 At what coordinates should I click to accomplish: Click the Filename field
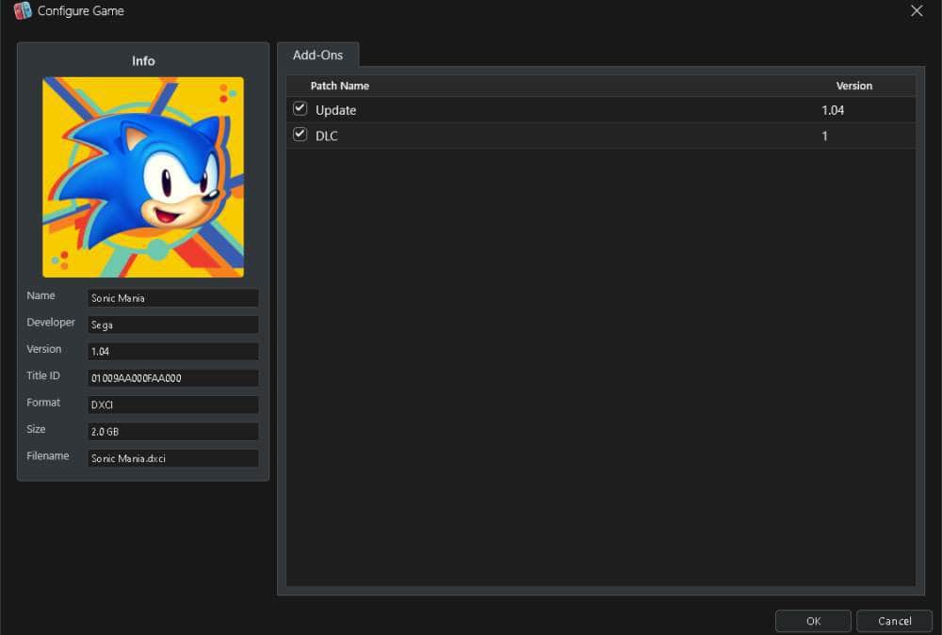point(173,458)
